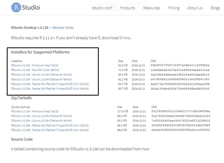Viewport: 224px width, 163px height.
Task: Click the 'Installers for Supported Platforms' heading
Action: 40,52
